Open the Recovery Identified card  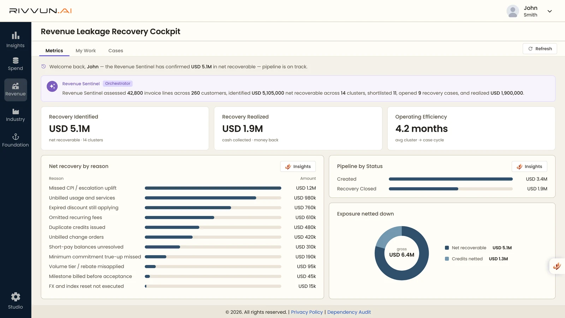(125, 129)
